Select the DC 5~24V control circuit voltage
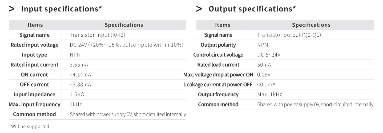The image size is (383, 133). click(x=269, y=55)
